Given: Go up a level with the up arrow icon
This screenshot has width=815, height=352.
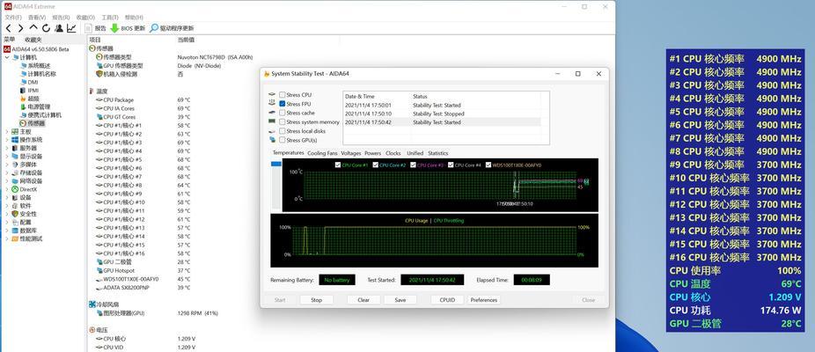Looking at the screenshot, I should (x=33, y=27).
